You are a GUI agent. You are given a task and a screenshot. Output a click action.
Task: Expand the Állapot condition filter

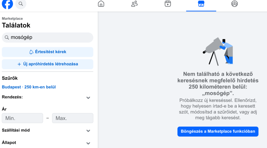coord(88,143)
